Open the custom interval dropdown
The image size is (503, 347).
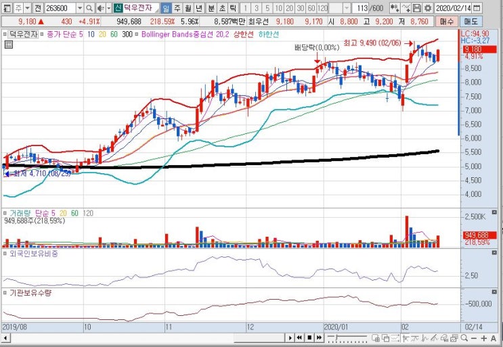tap(347, 7)
